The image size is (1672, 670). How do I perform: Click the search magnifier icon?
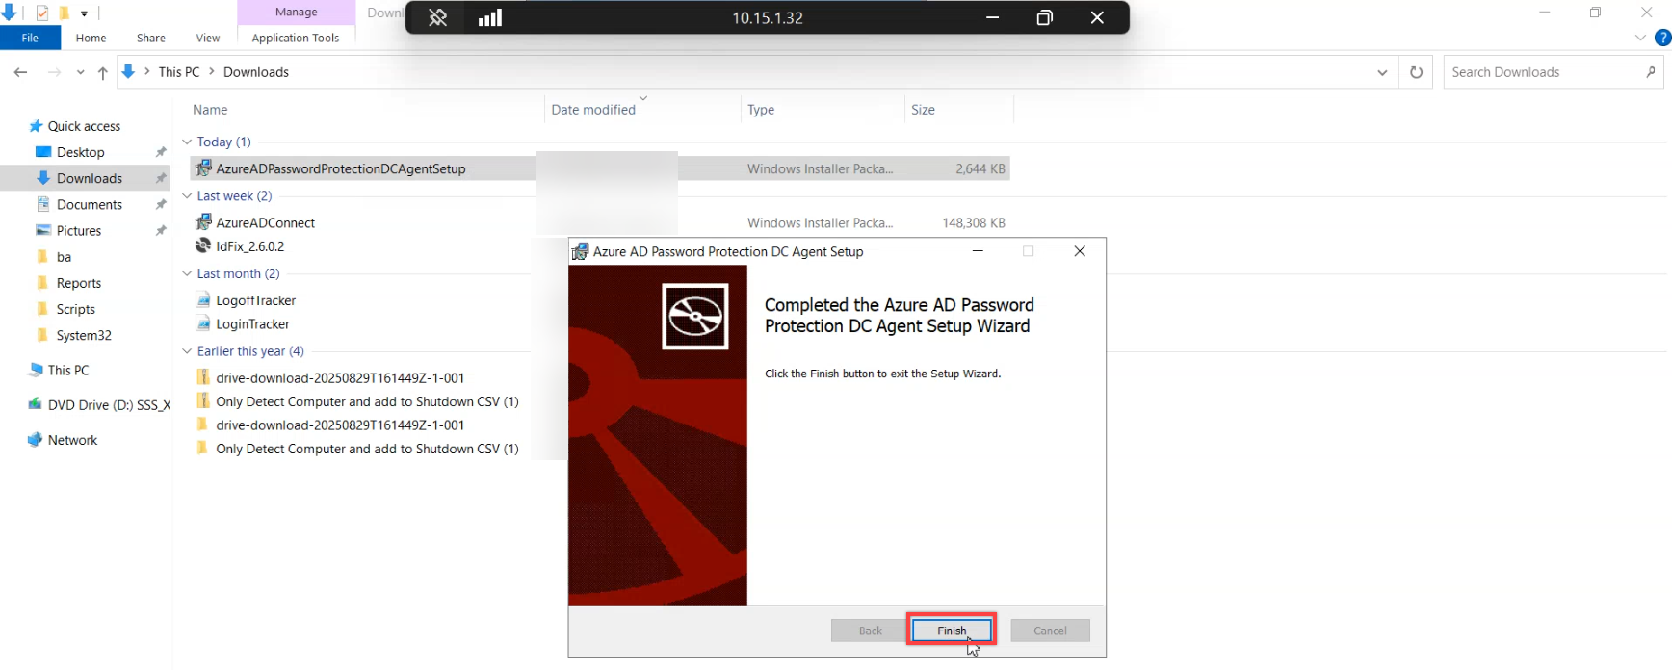pyautogui.click(x=1651, y=72)
